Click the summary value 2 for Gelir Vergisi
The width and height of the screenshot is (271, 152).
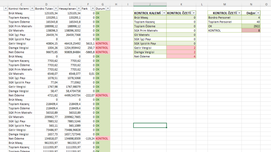point(181,48)
